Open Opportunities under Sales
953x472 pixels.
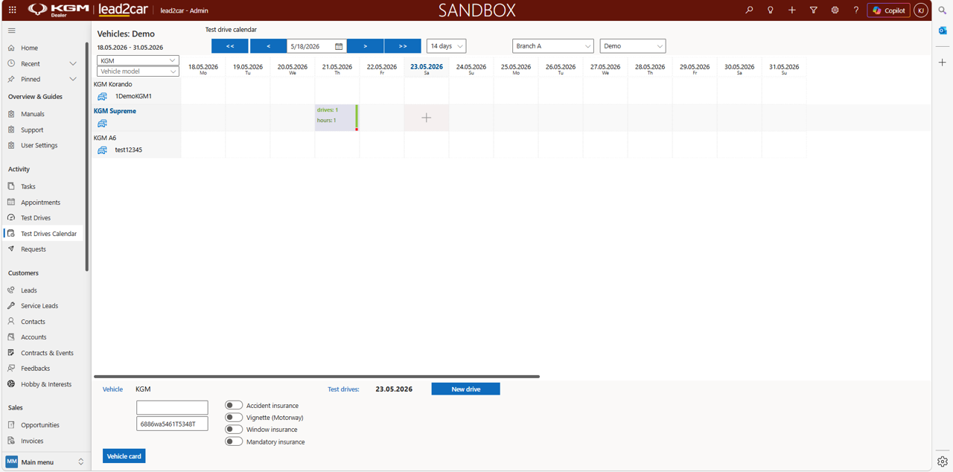click(x=40, y=425)
